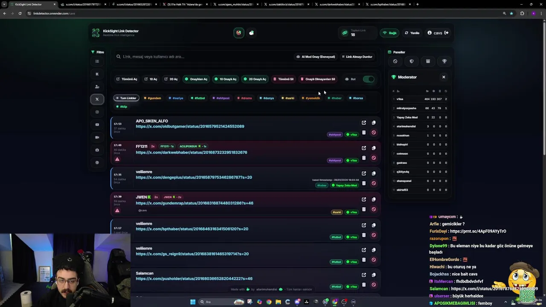Viewport: 546px width, 307px height.
Task: Click the 10 Aç button
Action: pos(151,79)
